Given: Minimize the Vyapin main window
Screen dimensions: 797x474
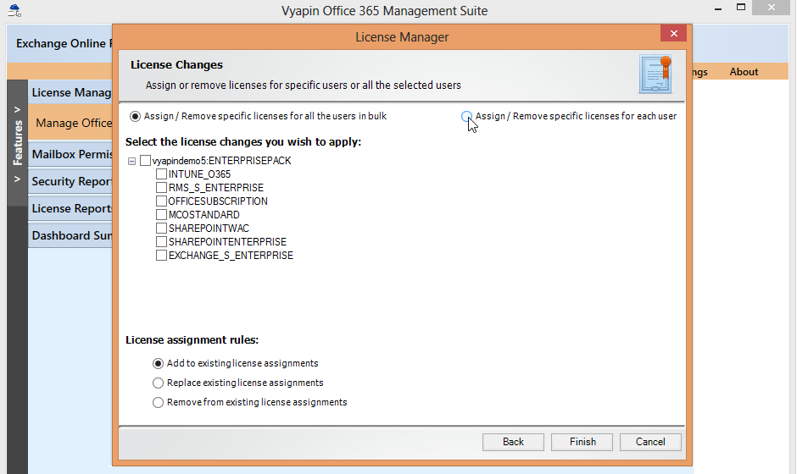Looking at the screenshot, I should [x=717, y=8].
